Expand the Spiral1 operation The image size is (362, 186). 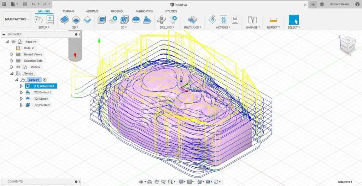pos(21,99)
